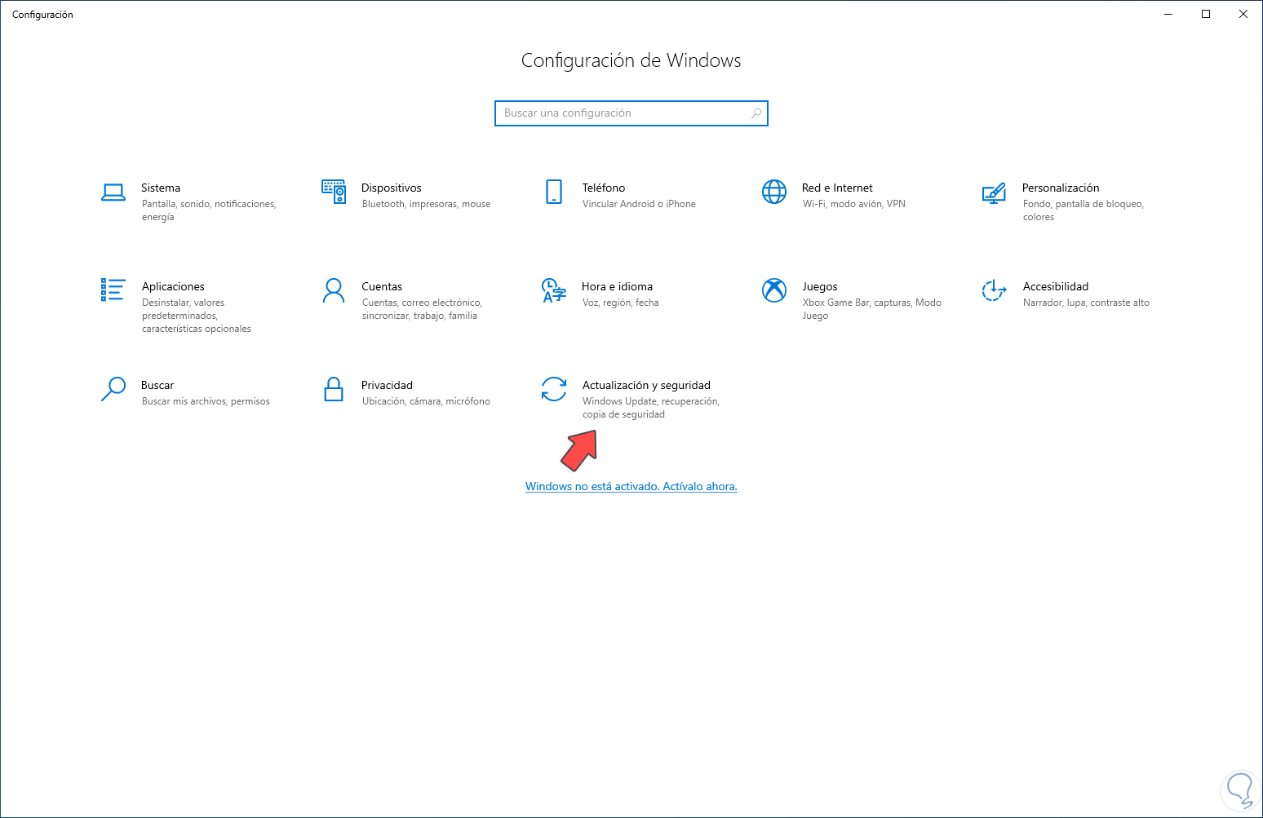
Task: Click the text Desinstalar, valores predeterminados
Action: (183, 309)
